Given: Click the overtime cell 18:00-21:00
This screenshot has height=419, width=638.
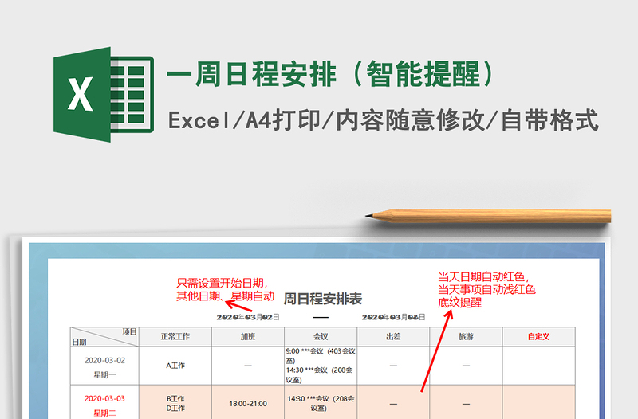Looking at the screenshot, I should 248,404.
